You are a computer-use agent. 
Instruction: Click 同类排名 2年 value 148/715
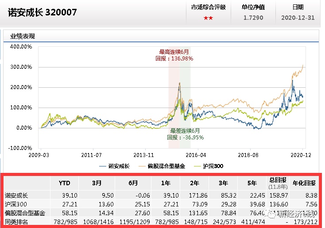(x=196, y=222)
